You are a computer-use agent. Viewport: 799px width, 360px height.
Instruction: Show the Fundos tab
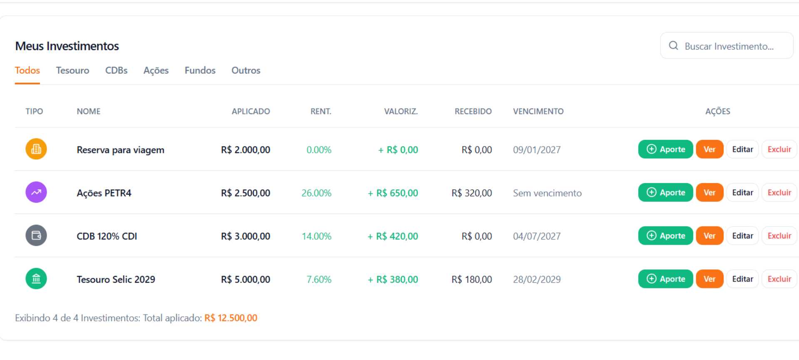pyautogui.click(x=200, y=70)
